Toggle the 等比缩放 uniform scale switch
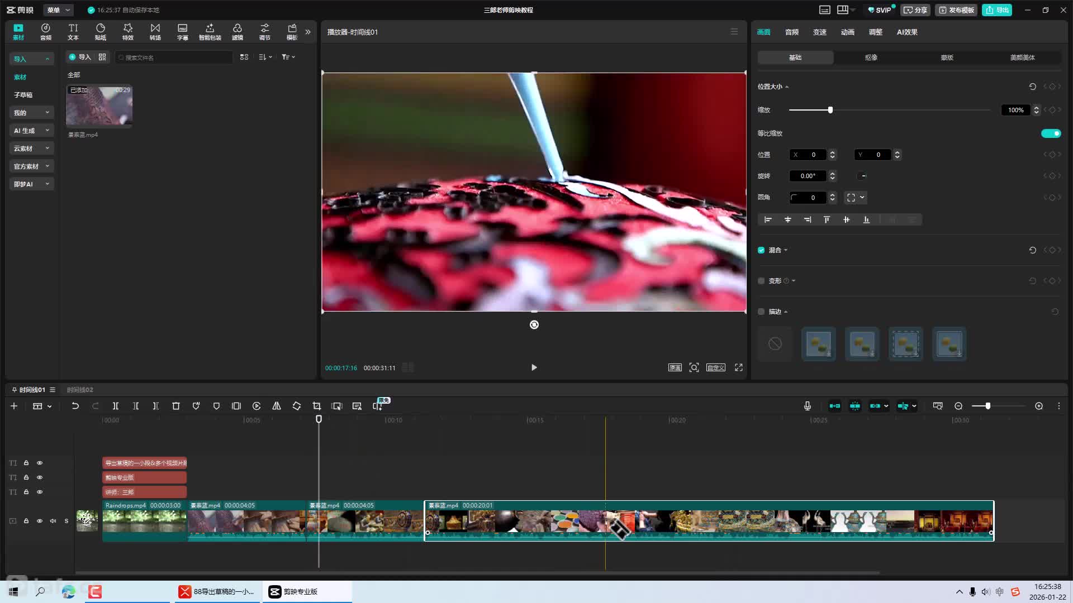 (1051, 133)
